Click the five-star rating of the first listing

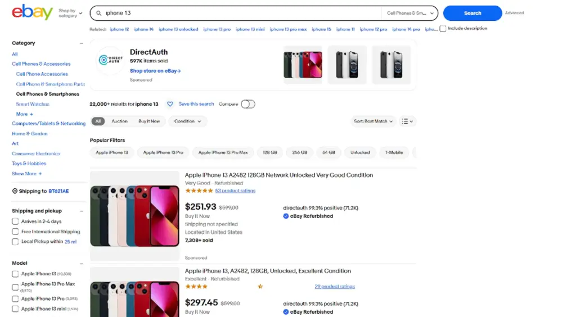click(x=199, y=191)
